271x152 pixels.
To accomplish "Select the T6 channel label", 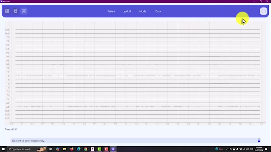I will pyautogui.click(x=8, y=87).
